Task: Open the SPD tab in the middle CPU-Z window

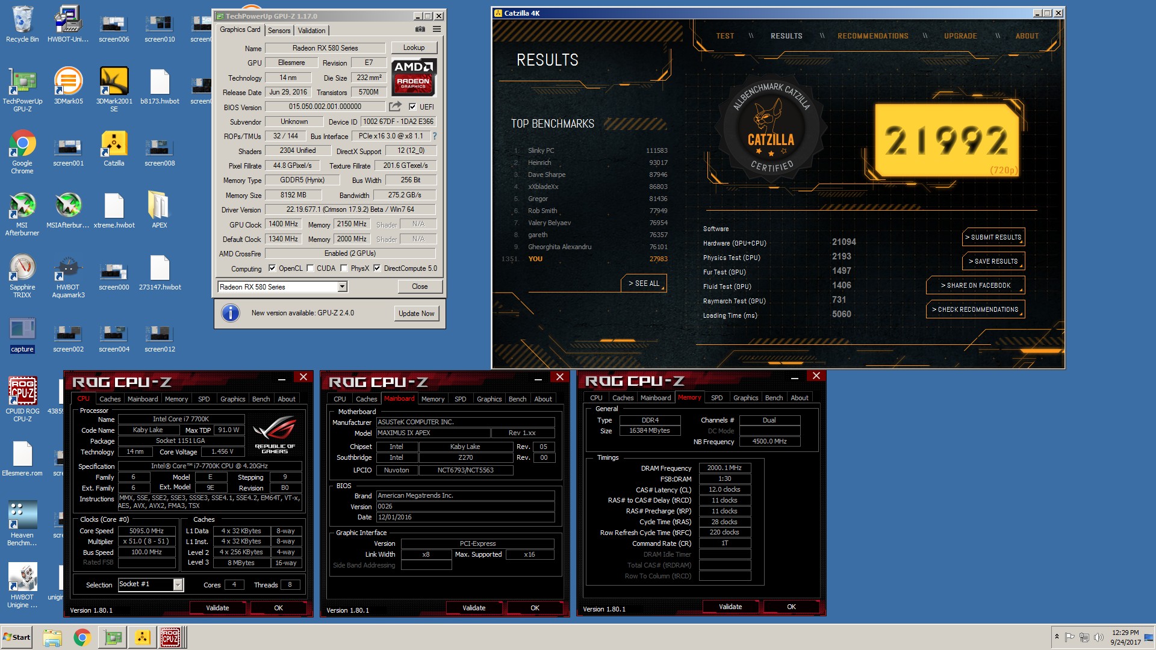Action: tap(460, 399)
